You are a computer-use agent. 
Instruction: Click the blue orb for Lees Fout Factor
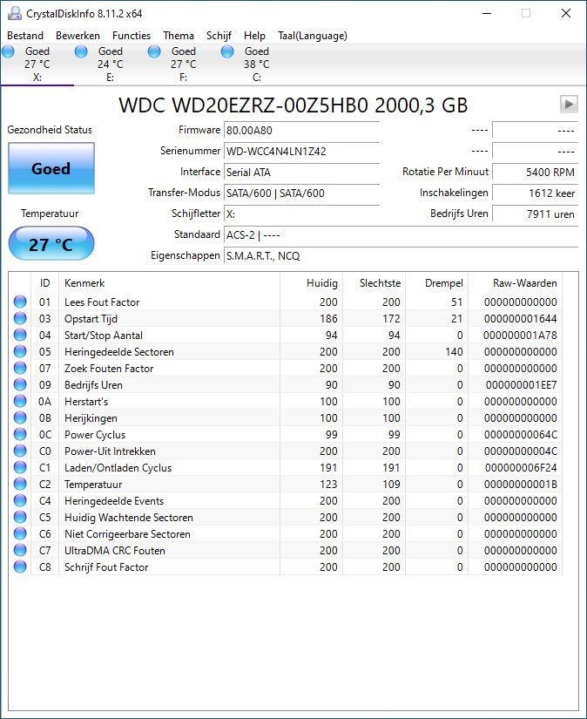click(20, 302)
